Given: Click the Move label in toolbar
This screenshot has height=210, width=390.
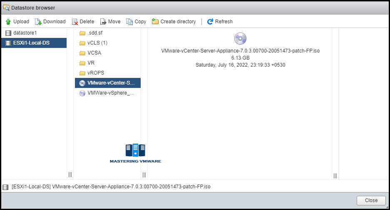Looking at the screenshot, I should (114, 22).
